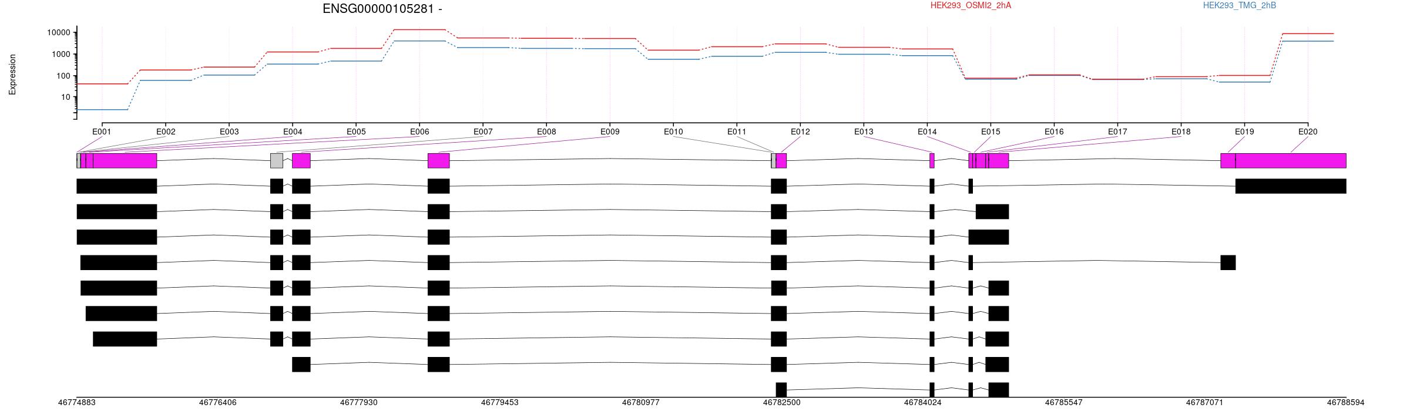
Task: Click the E008 exon label
Action: pyautogui.click(x=546, y=132)
